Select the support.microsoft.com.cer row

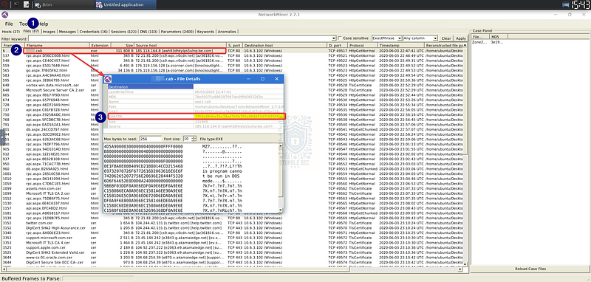(x=233, y=238)
